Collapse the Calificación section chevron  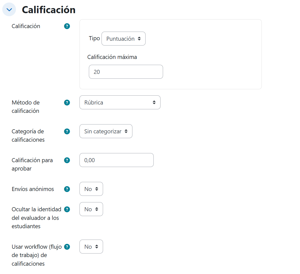coord(9,9)
